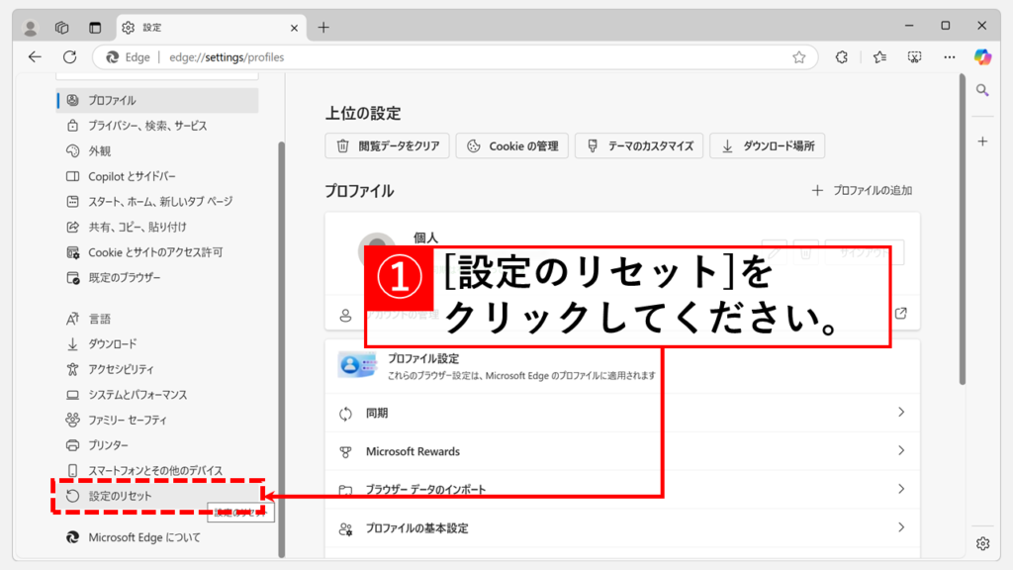The width and height of the screenshot is (1013, 570).
Task: Select 設定のリセット in the sidebar
Action: point(120,496)
